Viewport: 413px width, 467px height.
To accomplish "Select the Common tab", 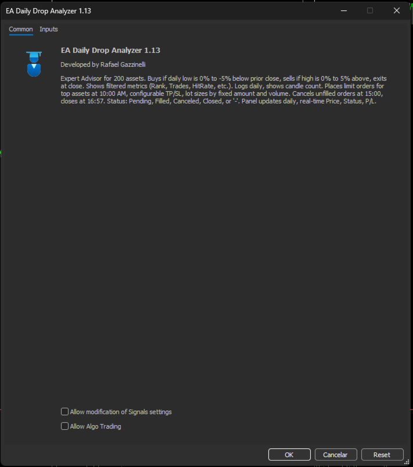I will pos(21,29).
